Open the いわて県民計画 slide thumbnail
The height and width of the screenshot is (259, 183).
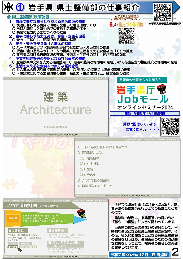coord(55,229)
